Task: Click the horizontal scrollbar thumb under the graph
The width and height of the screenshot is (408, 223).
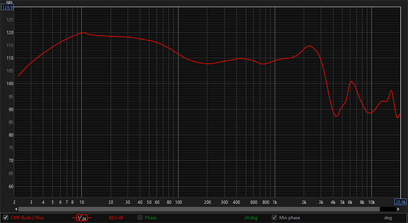Action: [199, 209]
